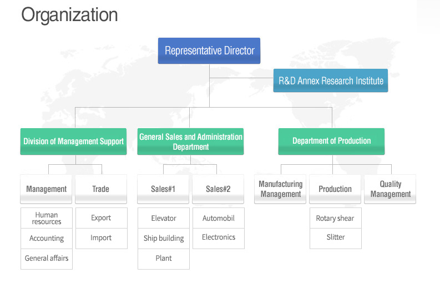This screenshot has width=440, height=299.
Task: Select the Slitter cell
Action: pyautogui.click(x=336, y=239)
